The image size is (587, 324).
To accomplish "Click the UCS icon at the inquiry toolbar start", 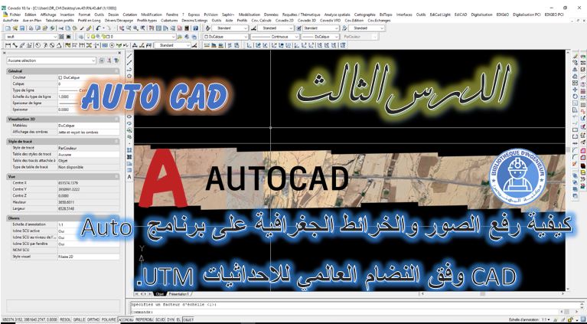I will tap(249, 45).
